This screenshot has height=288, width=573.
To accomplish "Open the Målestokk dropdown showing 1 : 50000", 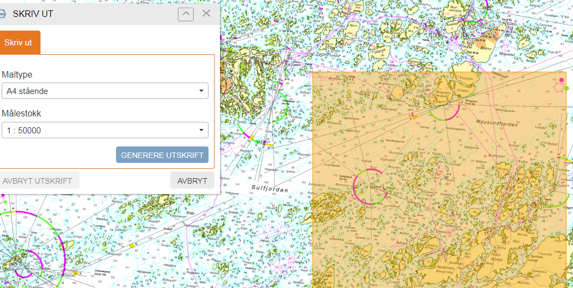I will point(105,130).
